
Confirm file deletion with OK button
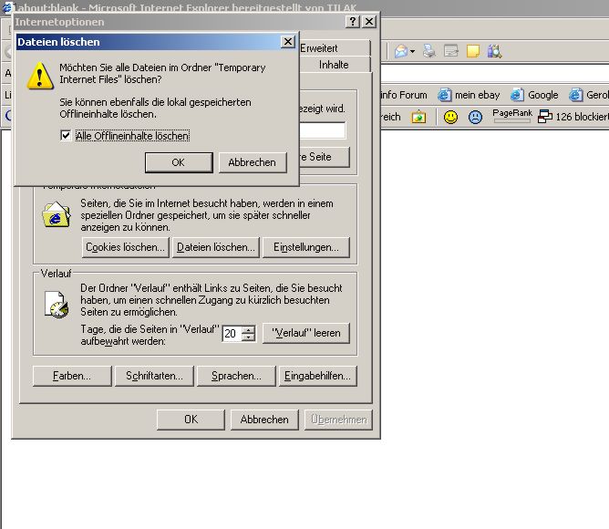(179, 162)
